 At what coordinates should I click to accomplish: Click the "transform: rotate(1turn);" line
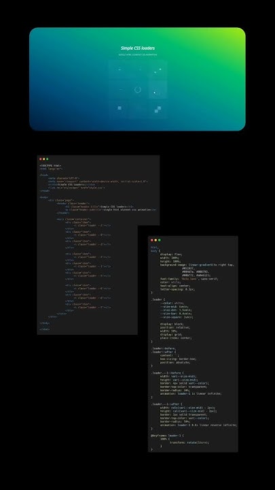click(189, 442)
